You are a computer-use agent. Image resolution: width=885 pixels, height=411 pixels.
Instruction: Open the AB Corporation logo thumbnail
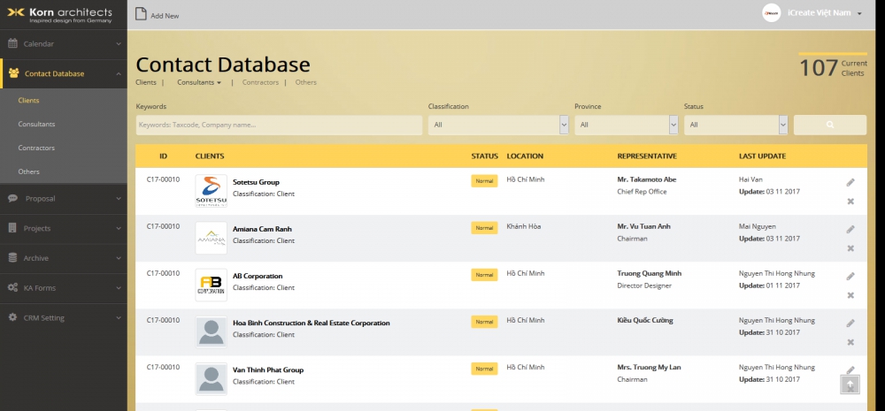point(212,285)
